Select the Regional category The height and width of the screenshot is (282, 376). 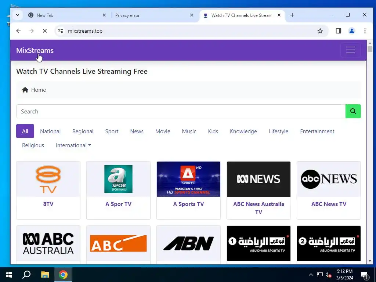click(x=83, y=131)
